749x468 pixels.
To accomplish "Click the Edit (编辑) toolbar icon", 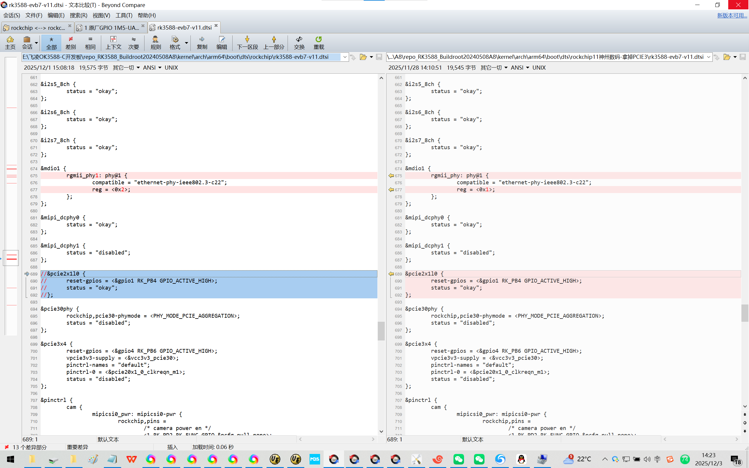I will (x=221, y=42).
